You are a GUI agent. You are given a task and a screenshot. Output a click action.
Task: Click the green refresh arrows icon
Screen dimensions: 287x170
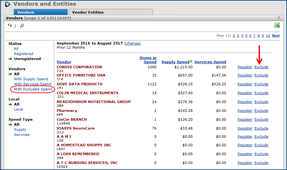(10, 25)
